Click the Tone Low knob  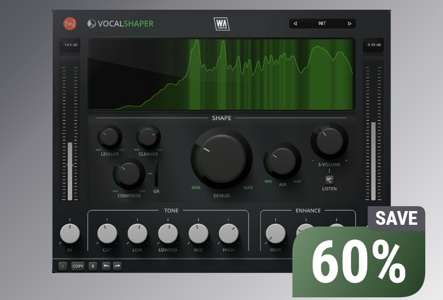coord(137,233)
